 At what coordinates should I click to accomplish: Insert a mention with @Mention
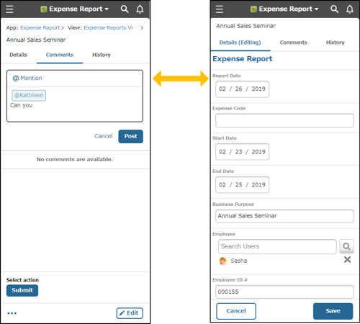pyautogui.click(x=27, y=78)
